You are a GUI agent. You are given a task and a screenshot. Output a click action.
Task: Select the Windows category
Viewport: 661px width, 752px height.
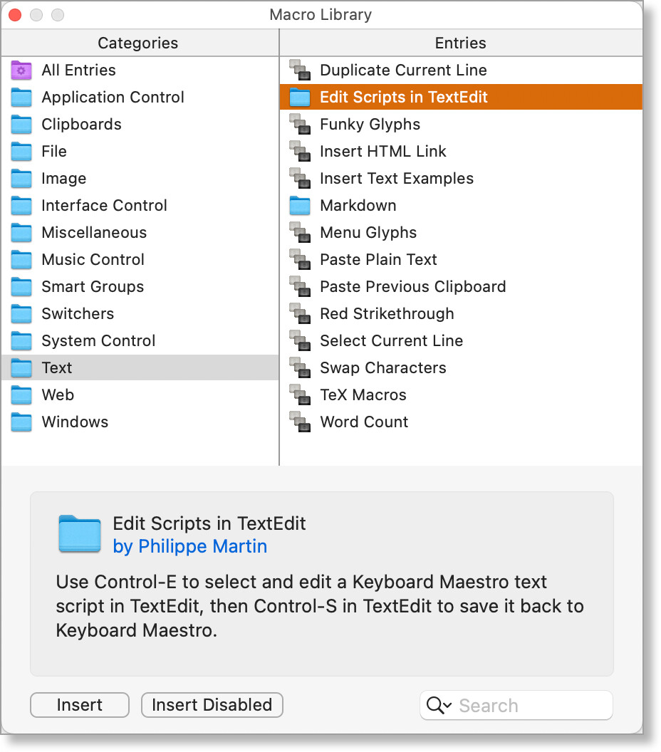coord(75,422)
